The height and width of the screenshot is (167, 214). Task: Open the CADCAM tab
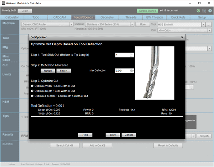[x=60, y=17]
